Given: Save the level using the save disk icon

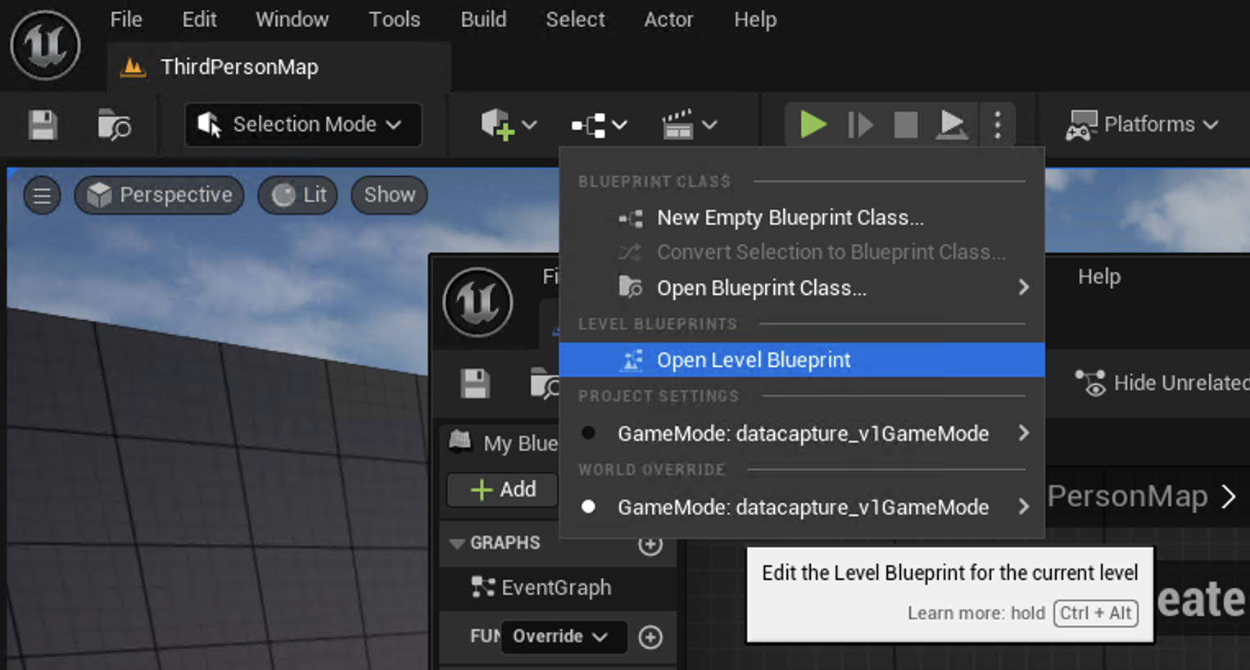Looking at the screenshot, I should (x=43, y=124).
